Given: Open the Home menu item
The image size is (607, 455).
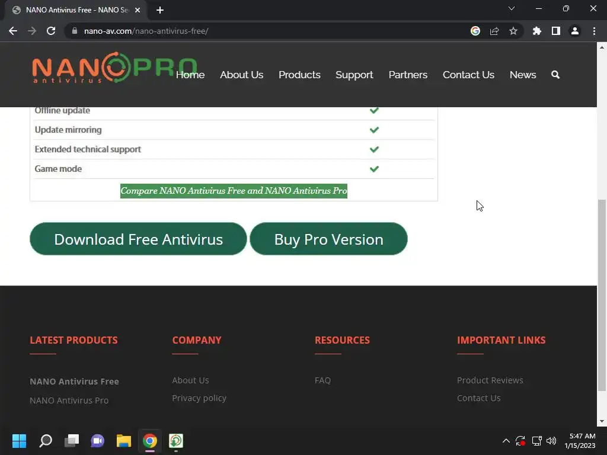Looking at the screenshot, I should tap(190, 75).
